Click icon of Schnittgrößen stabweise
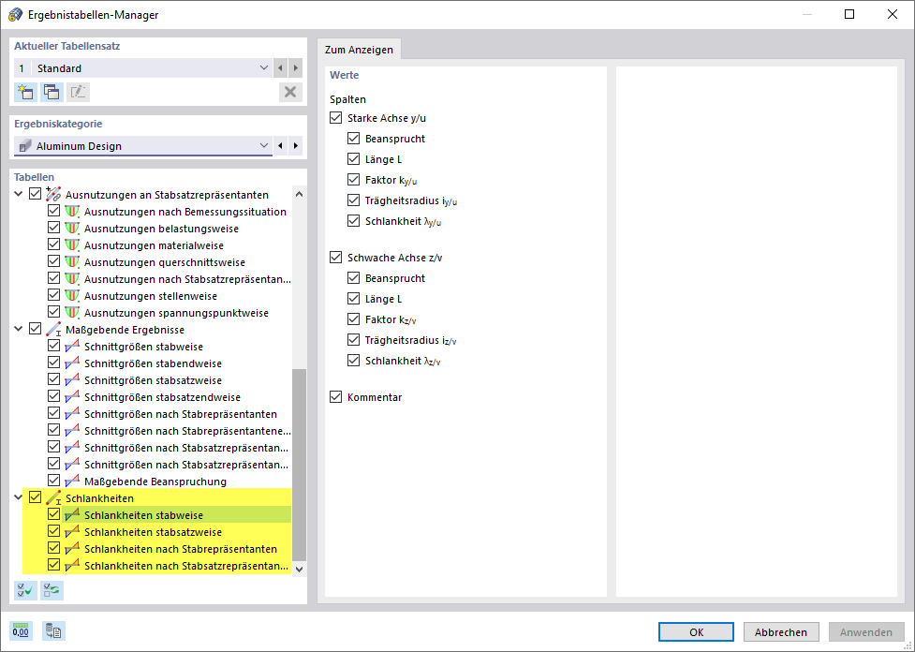 [x=72, y=347]
